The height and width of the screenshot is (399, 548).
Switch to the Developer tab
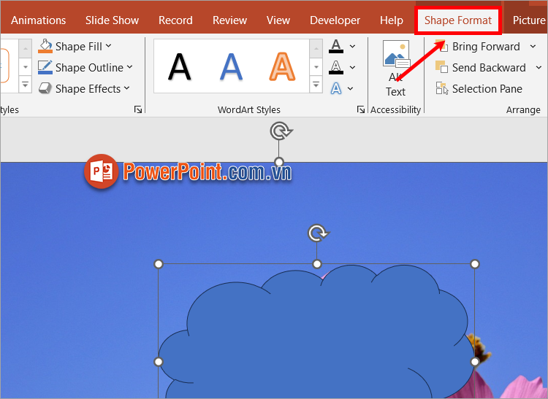(x=335, y=20)
